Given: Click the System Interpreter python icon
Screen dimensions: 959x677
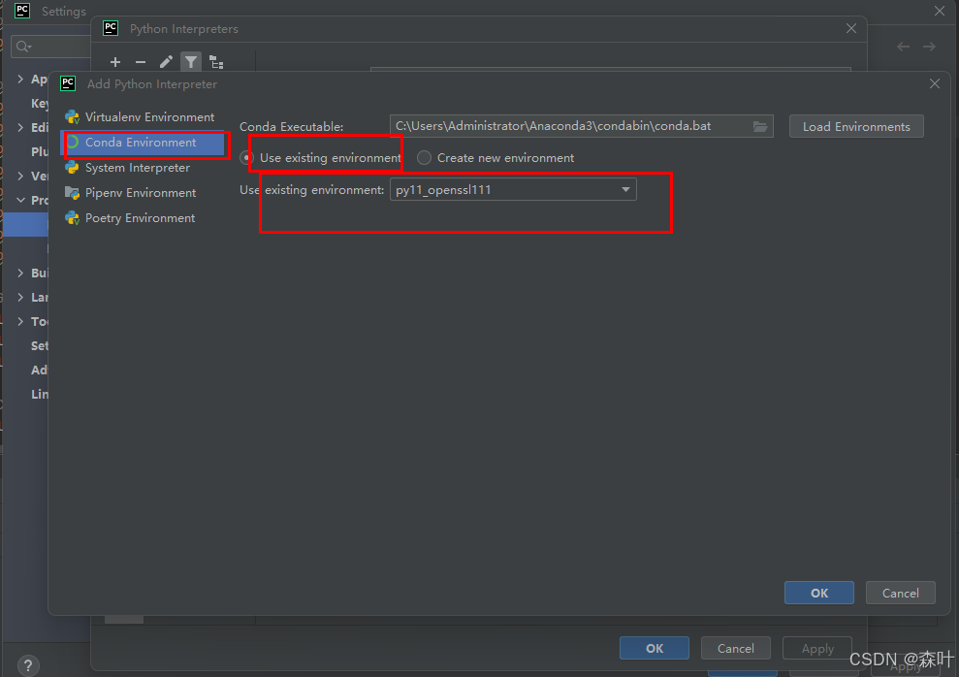Looking at the screenshot, I should pyautogui.click(x=72, y=168).
